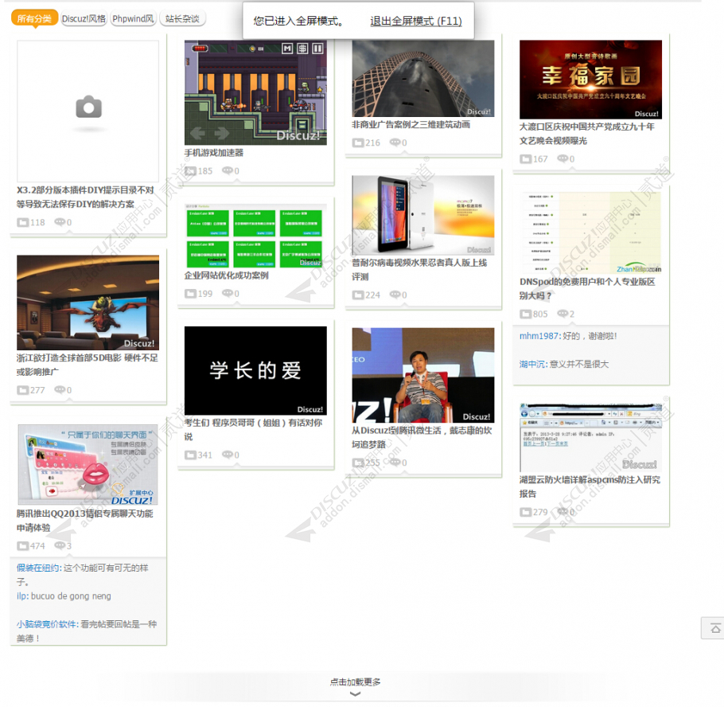Open the 5D cinema room thumbnail
724x707 pixels.
(88, 303)
